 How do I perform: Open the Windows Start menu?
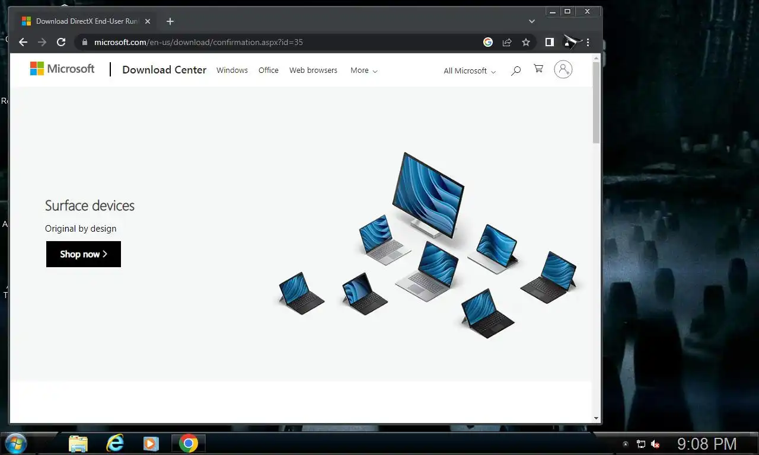(15, 443)
